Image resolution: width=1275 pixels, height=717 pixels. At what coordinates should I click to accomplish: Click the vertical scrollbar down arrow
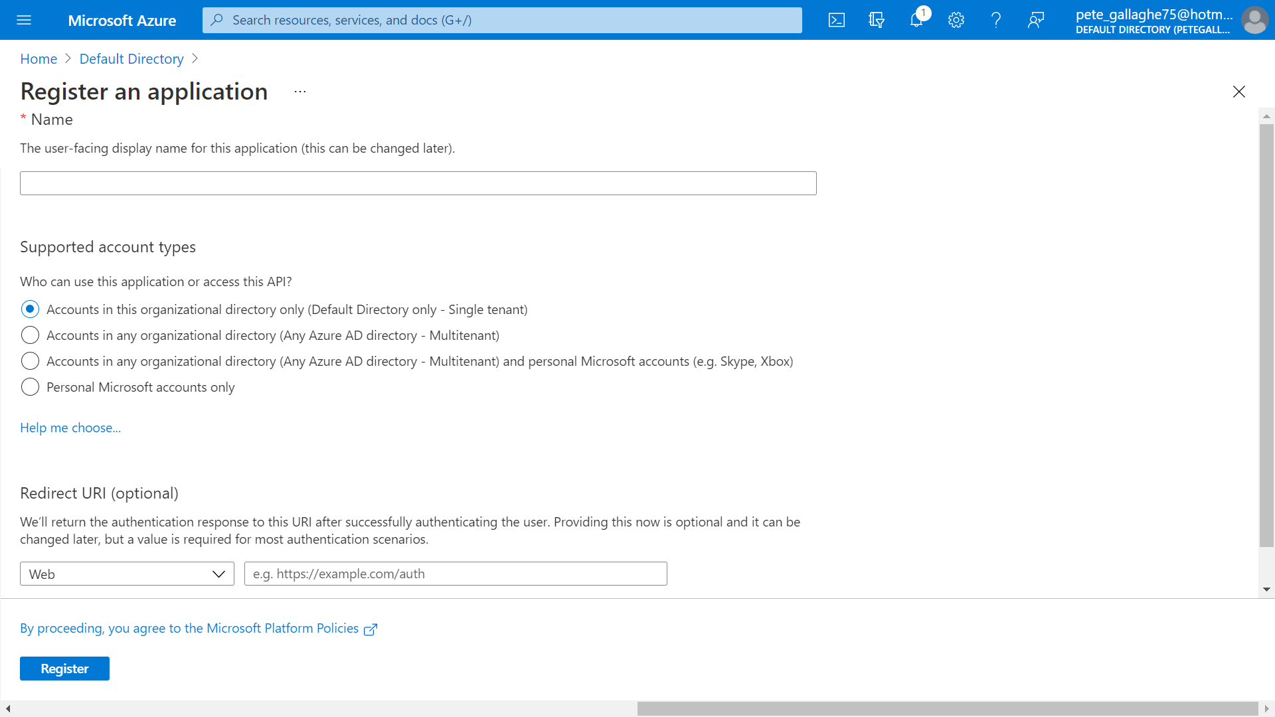(x=1266, y=590)
